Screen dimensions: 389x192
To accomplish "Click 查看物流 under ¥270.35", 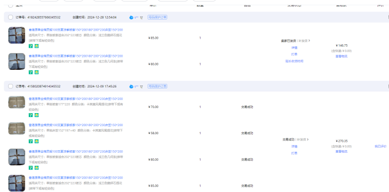I will coord(341,152).
